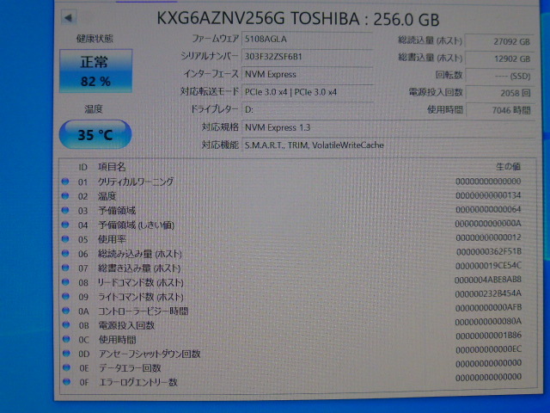The image size is (550, 413).
Task: Select the status dot of row 01 クリティカルワーニング
Action: [65, 182]
